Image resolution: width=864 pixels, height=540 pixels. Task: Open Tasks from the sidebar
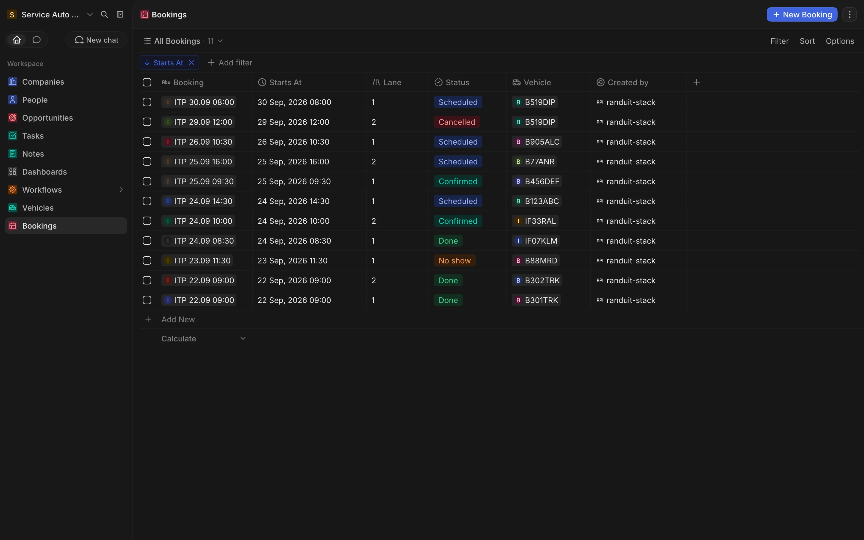click(x=66, y=136)
